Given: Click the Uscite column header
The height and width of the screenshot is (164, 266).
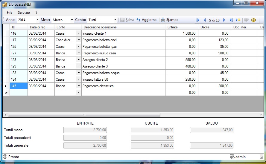Looking at the screenshot, I should coord(215,27).
